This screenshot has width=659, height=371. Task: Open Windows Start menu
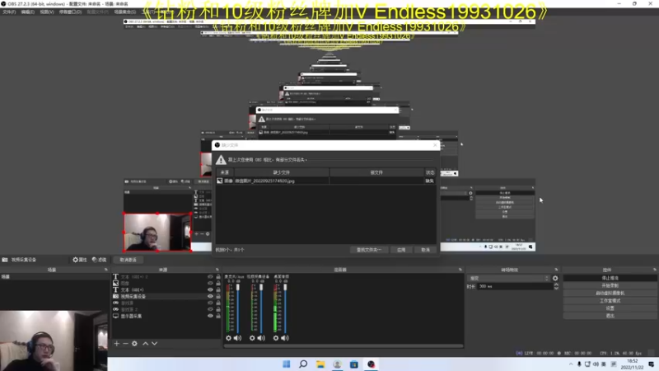click(286, 364)
